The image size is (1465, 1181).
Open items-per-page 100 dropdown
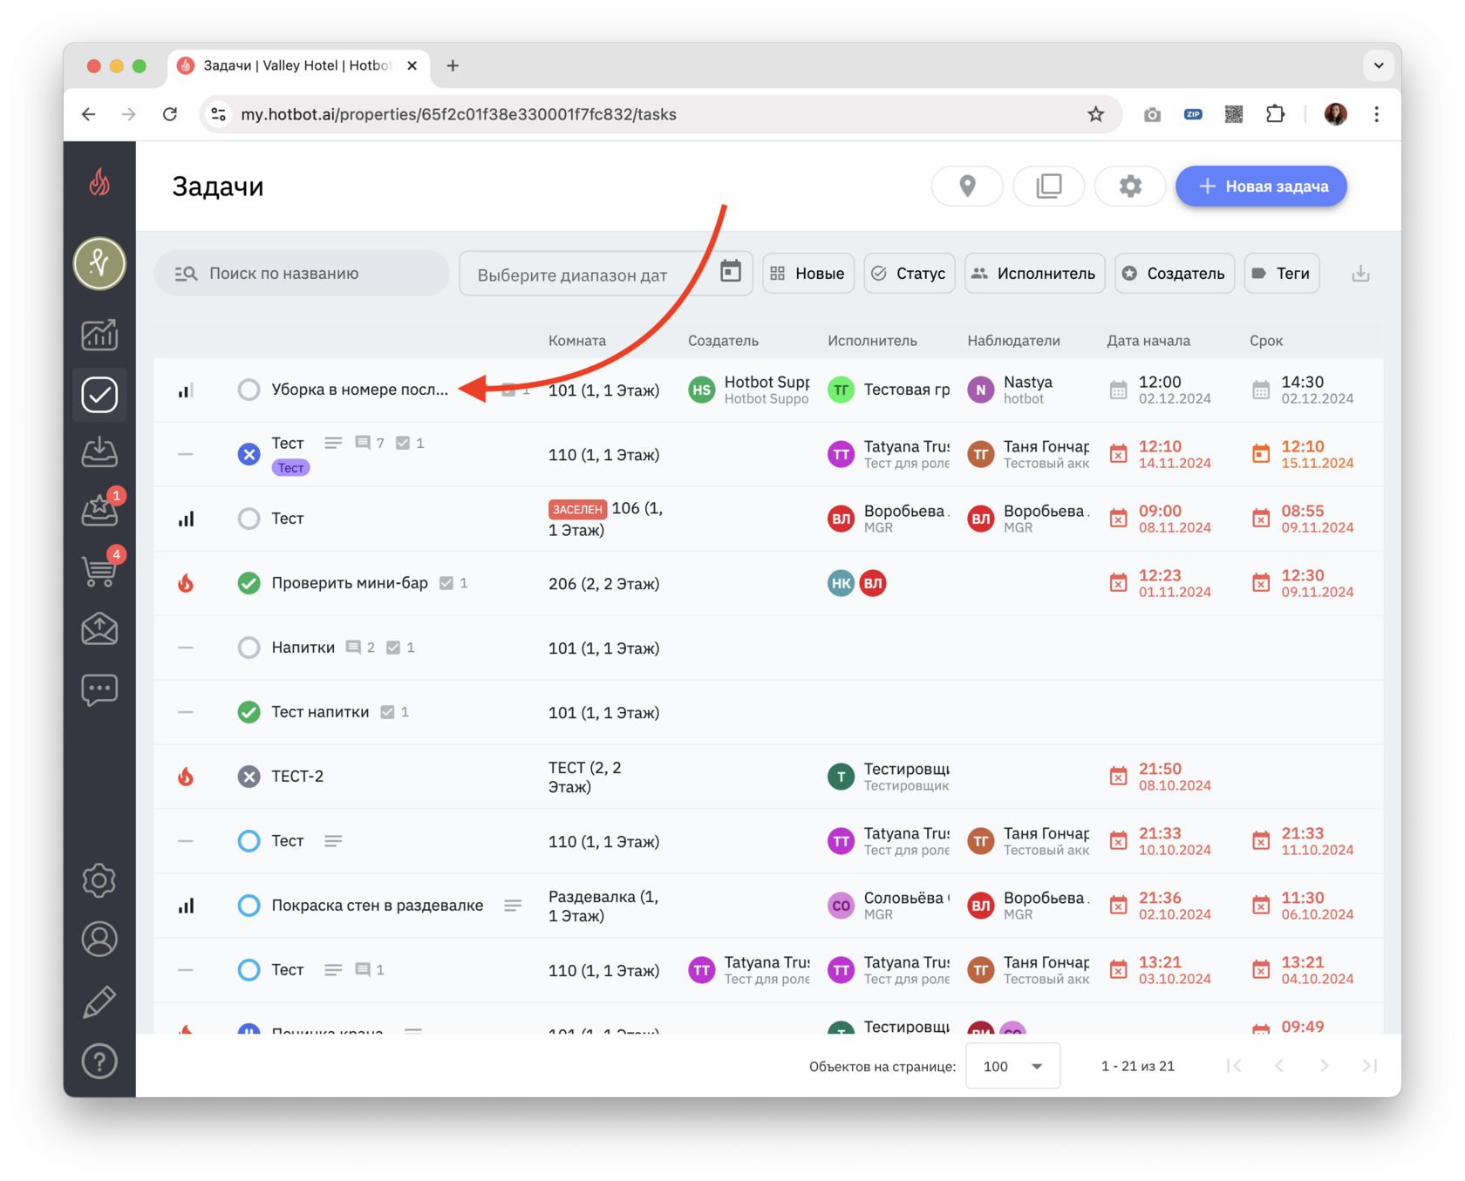tap(1012, 1066)
